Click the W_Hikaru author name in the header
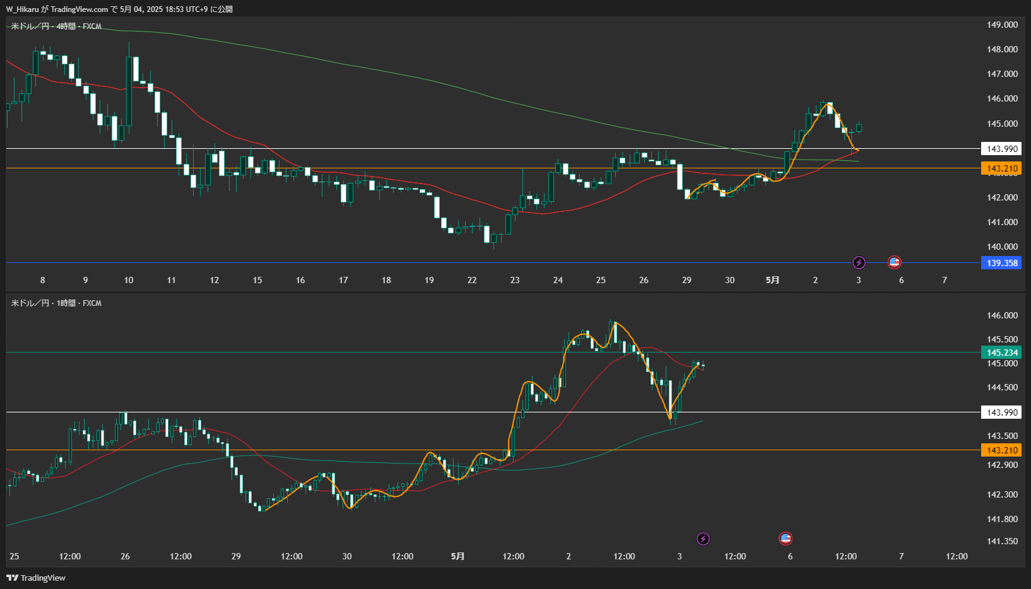 coord(22,9)
